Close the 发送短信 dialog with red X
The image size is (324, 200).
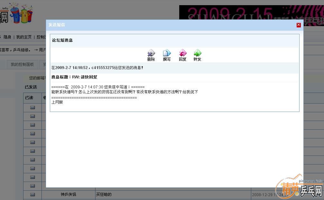(299, 25)
